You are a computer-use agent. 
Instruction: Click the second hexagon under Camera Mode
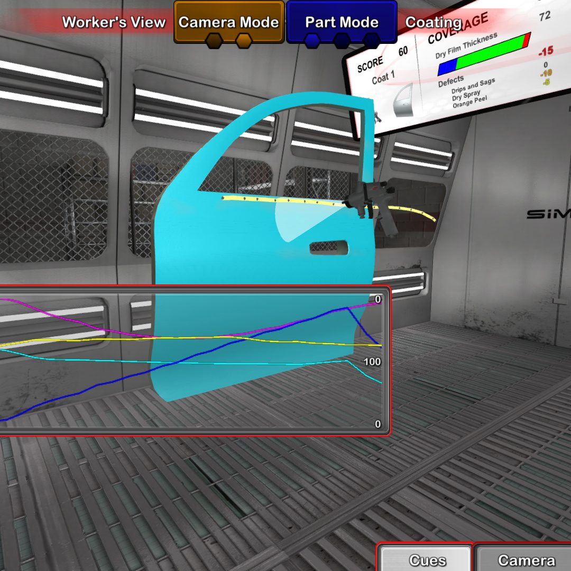(x=243, y=41)
